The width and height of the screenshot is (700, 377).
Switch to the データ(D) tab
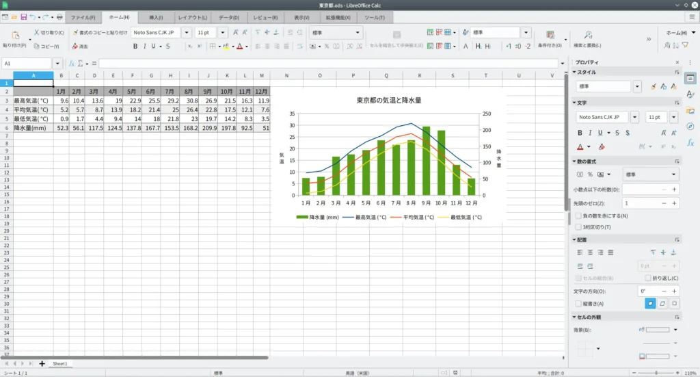pos(229,17)
